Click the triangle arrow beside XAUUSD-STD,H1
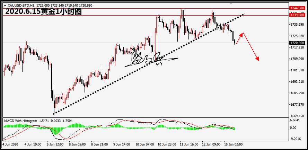 coord(4,6)
